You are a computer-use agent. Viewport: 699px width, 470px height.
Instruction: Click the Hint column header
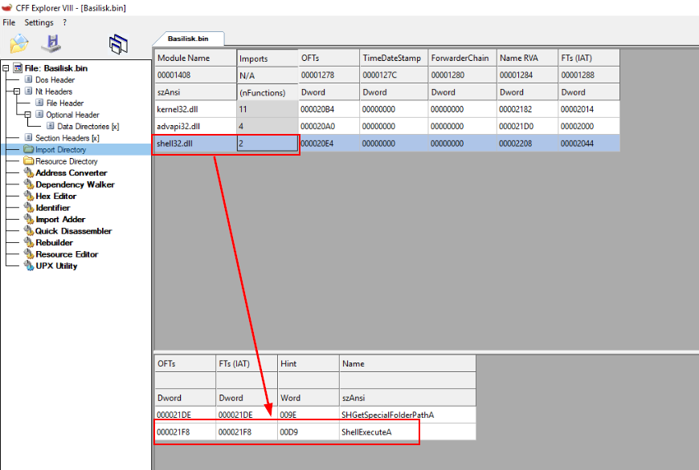[309, 363]
